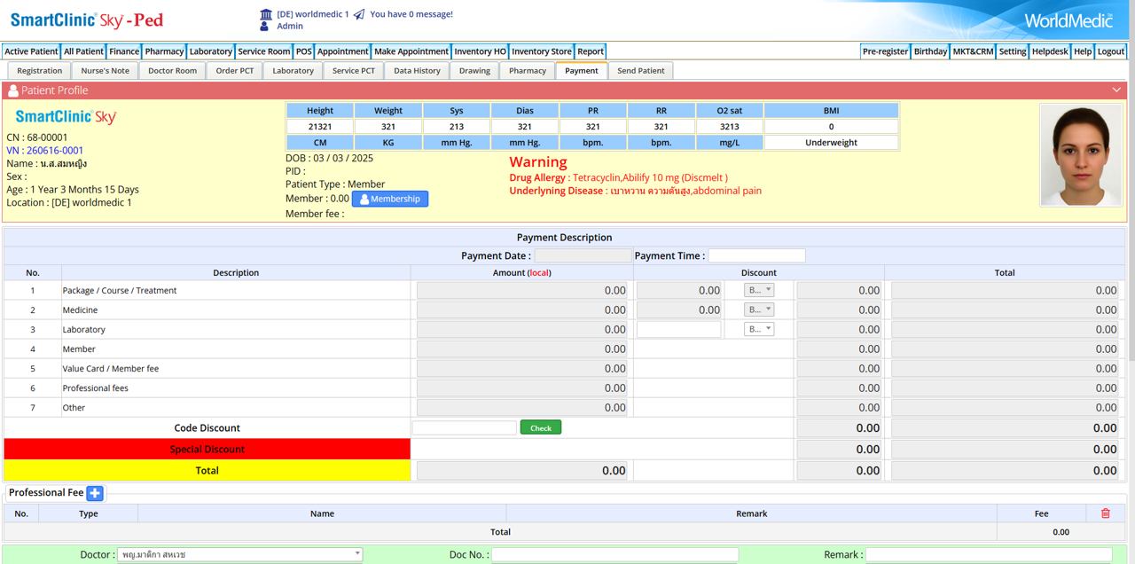This screenshot has height=564, width=1135.
Task: Click the O2 sat value 3213
Action: click(730, 127)
